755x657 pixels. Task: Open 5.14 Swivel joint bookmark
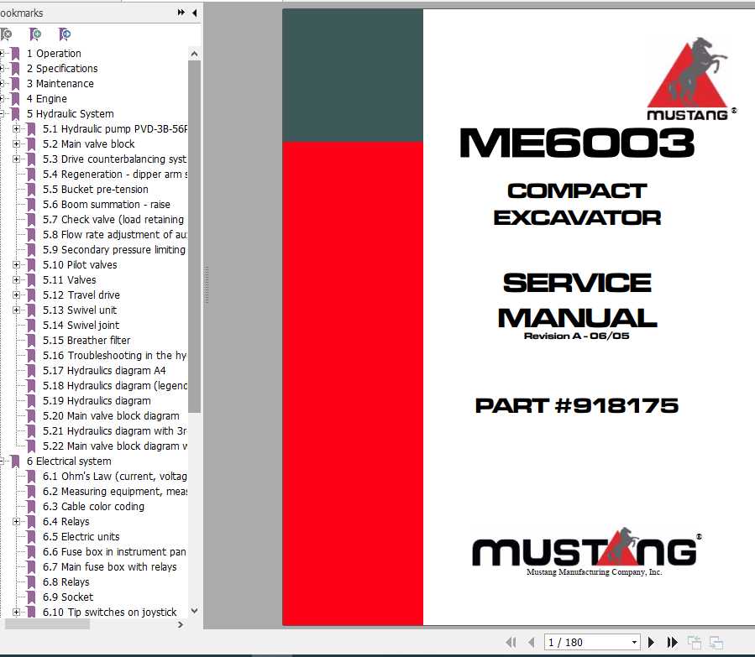click(x=81, y=325)
